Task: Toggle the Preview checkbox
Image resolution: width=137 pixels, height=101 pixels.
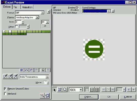Action: click(77, 8)
